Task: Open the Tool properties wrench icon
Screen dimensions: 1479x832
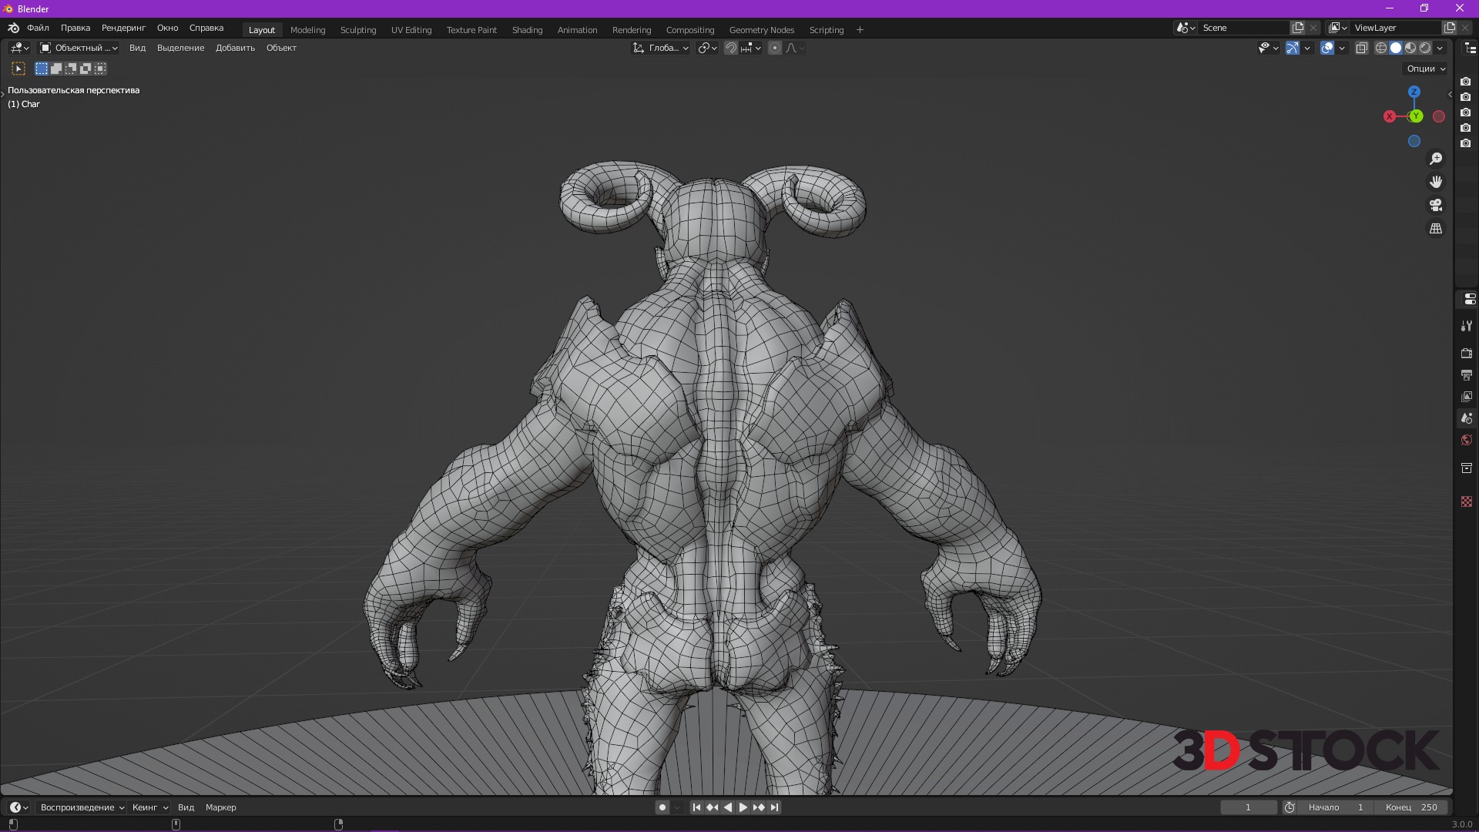Action: tap(1467, 327)
